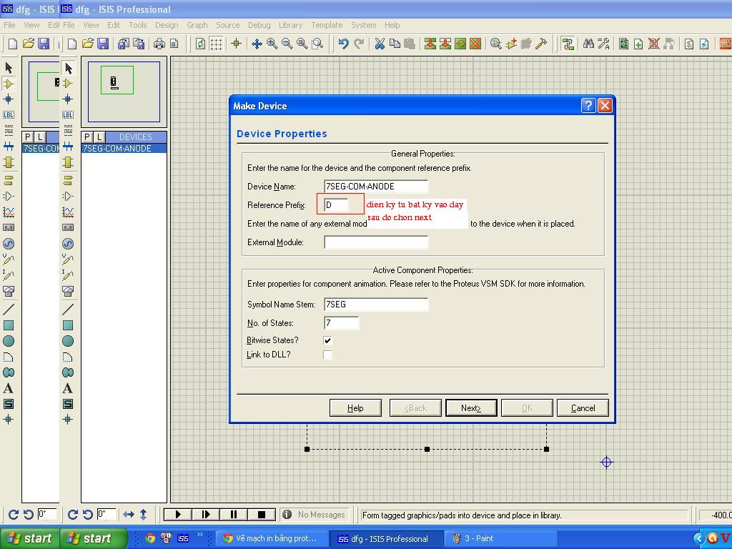Click the Symbol Name Stem field
This screenshot has height=549, width=732.
(376, 305)
